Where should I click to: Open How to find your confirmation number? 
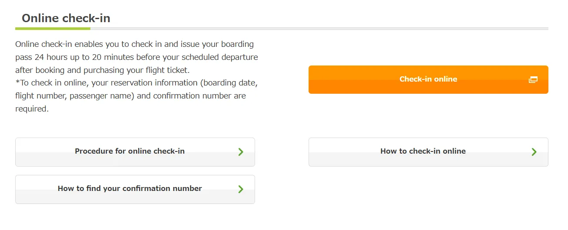pyautogui.click(x=130, y=189)
